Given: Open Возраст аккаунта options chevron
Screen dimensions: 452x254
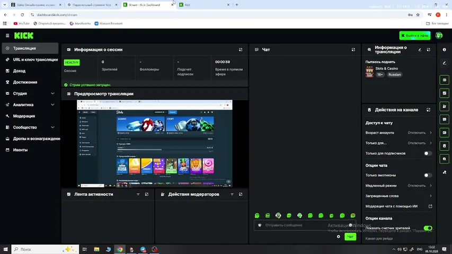Looking at the screenshot, I should (x=431, y=133).
